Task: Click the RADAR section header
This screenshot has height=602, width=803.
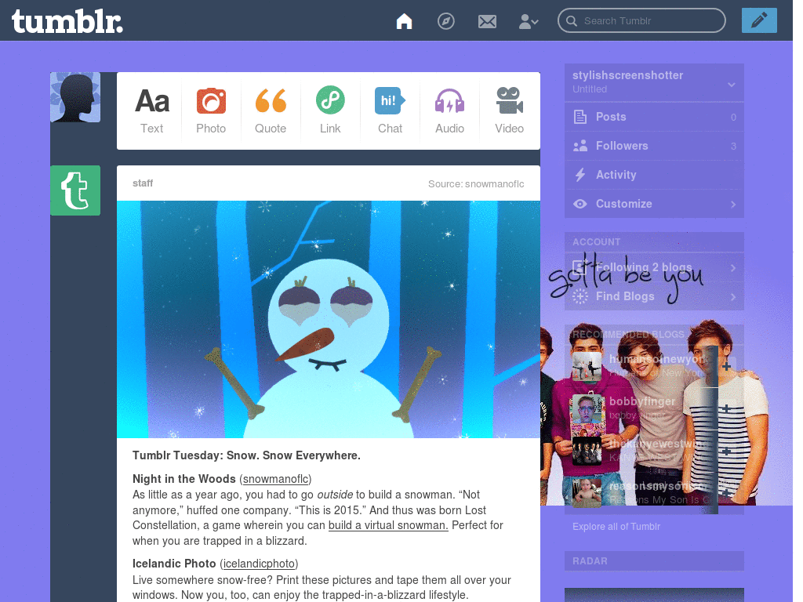Action: [654, 561]
